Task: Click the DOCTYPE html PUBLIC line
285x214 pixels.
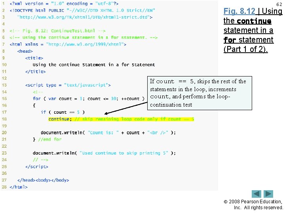Action: 82,10
